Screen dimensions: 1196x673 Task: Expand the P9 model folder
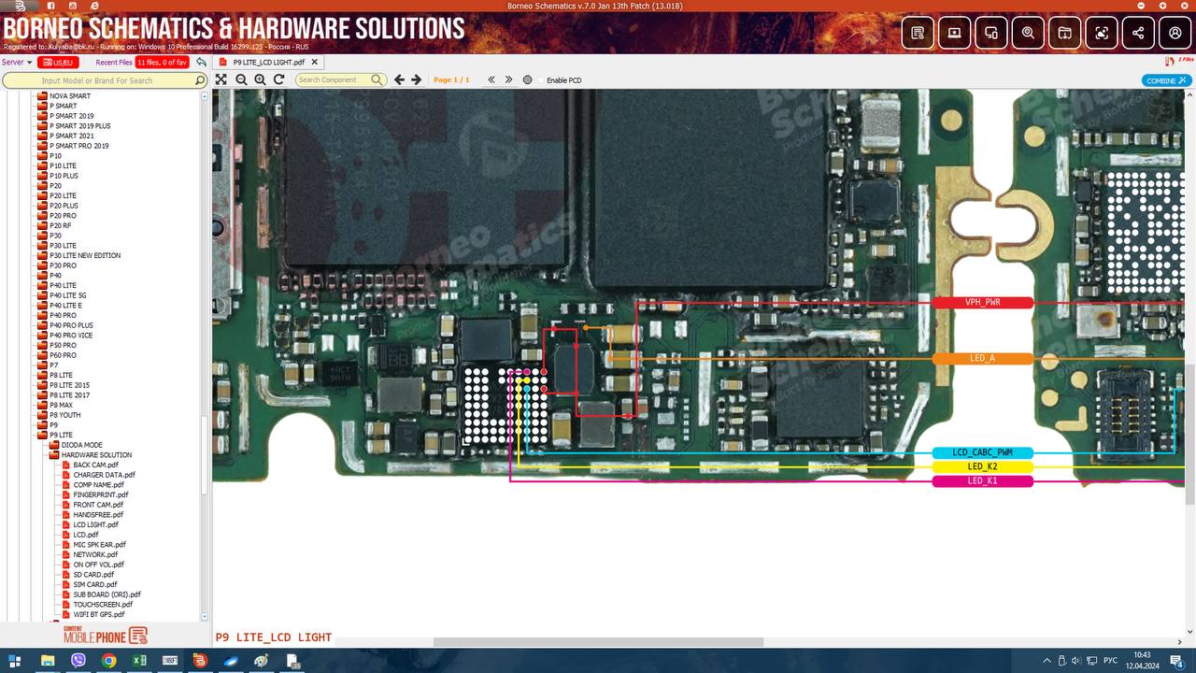pos(42,425)
